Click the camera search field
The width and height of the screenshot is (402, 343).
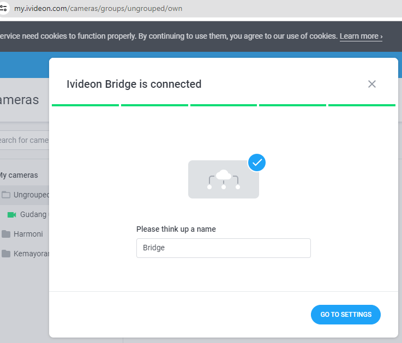tap(25, 140)
